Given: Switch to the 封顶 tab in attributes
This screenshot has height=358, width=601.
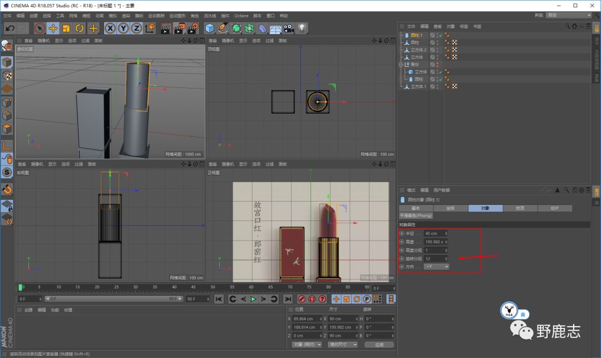Looking at the screenshot, I should pyautogui.click(x=520, y=208).
